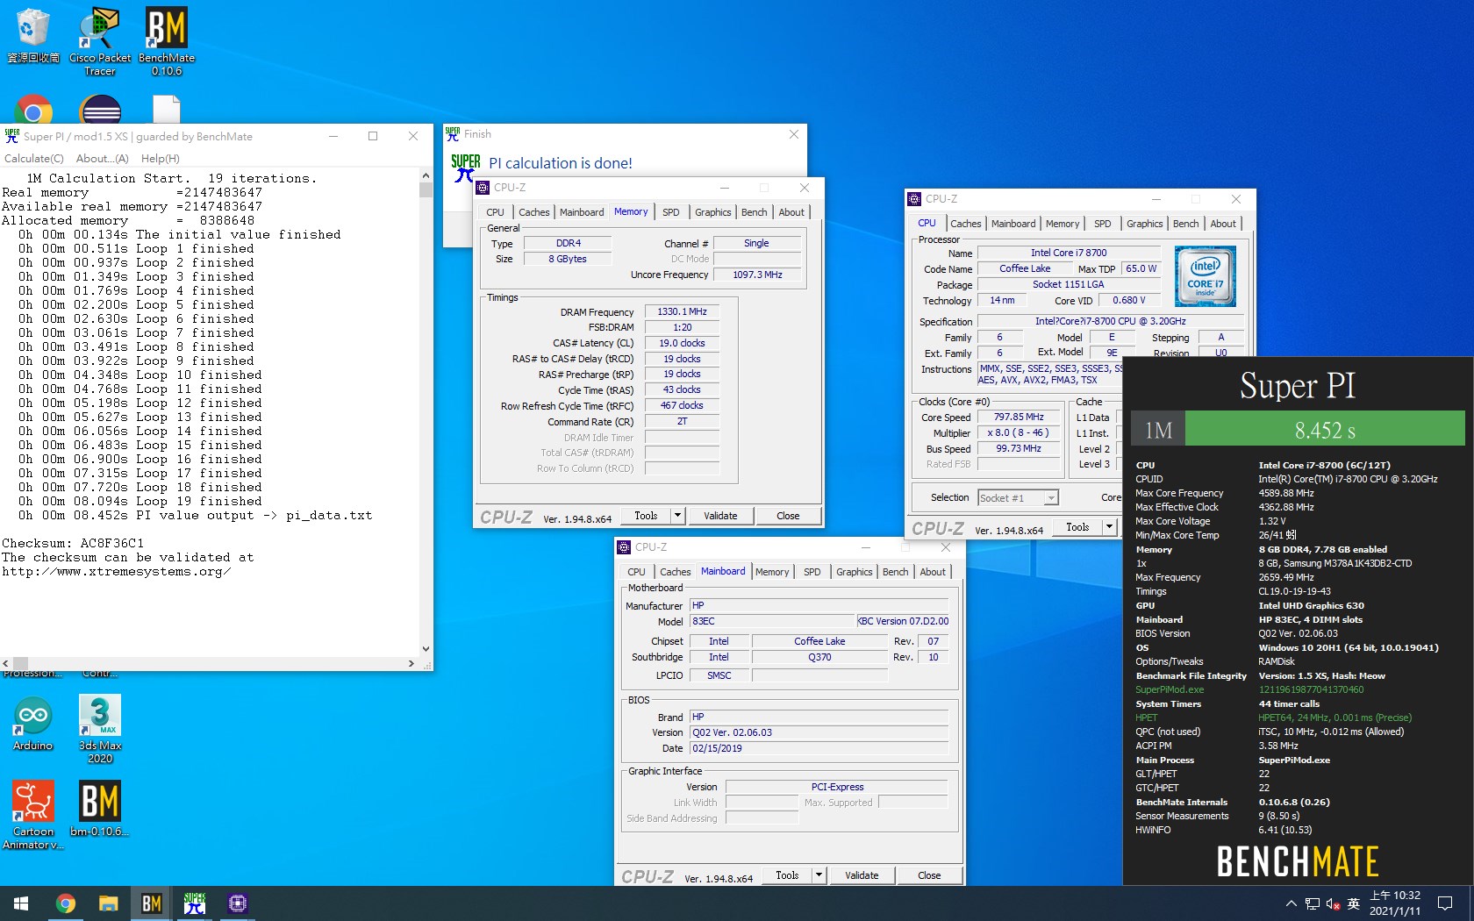Open File Explorer from the taskbar
The width and height of the screenshot is (1474, 921).
point(108,903)
